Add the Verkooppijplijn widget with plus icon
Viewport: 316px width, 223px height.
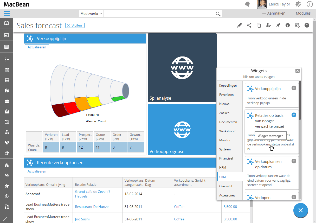pyautogui.click(x=294, y=88)
